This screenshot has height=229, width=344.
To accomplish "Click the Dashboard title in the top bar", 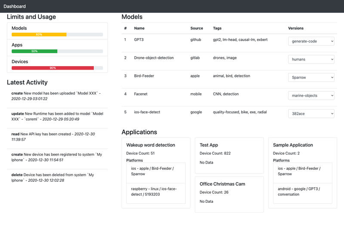I will coord(15,6).
